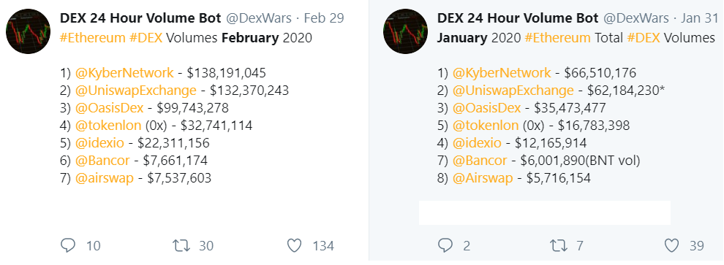Open lowercase @airswap mention in February tweet
Image resolution: width=724 pixels, height=265 pixels.
(x=105, y=178)
